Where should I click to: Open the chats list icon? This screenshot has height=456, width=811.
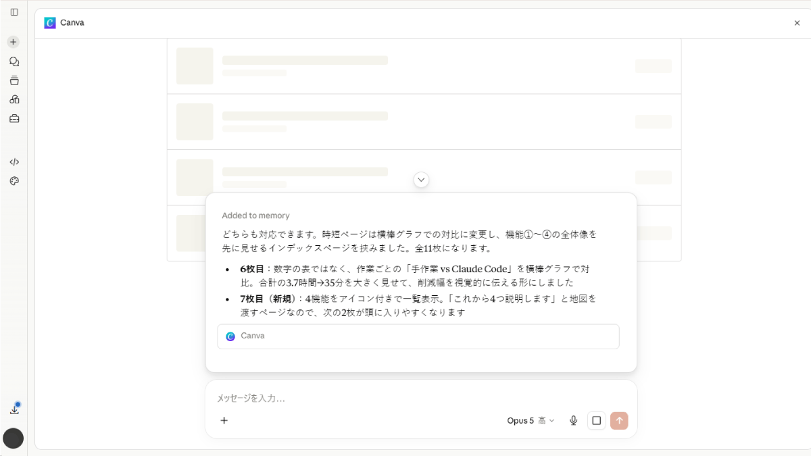(x=14, y=61)
